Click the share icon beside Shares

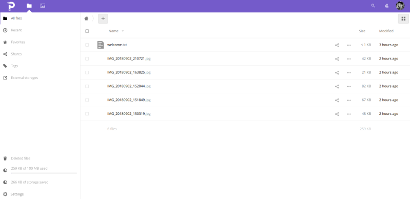click(x=5, y=54)
